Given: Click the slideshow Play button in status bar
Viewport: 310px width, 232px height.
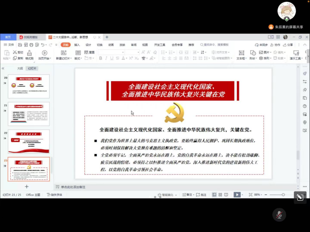Looking at the screenshot, I should [237, 195].
